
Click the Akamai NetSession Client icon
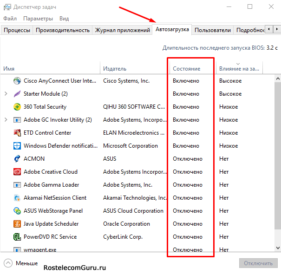(x=17, y=198)
